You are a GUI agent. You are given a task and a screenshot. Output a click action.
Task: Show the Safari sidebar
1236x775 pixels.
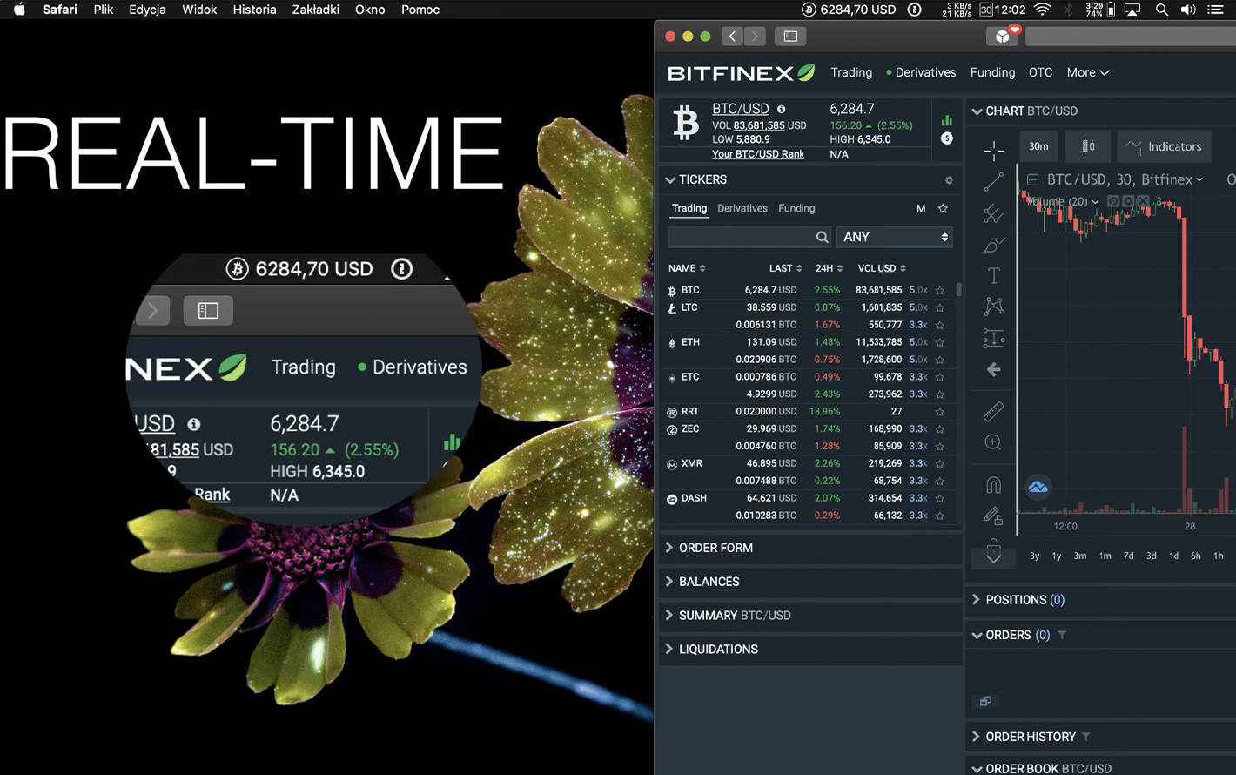(790, 37)
